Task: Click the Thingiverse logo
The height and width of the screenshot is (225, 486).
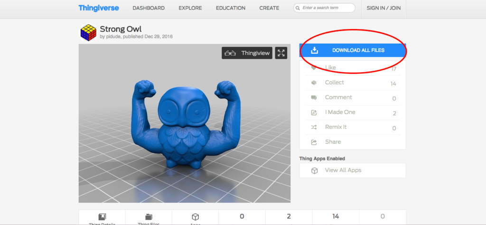Action: pyautogui.click(x=99, y=8)
